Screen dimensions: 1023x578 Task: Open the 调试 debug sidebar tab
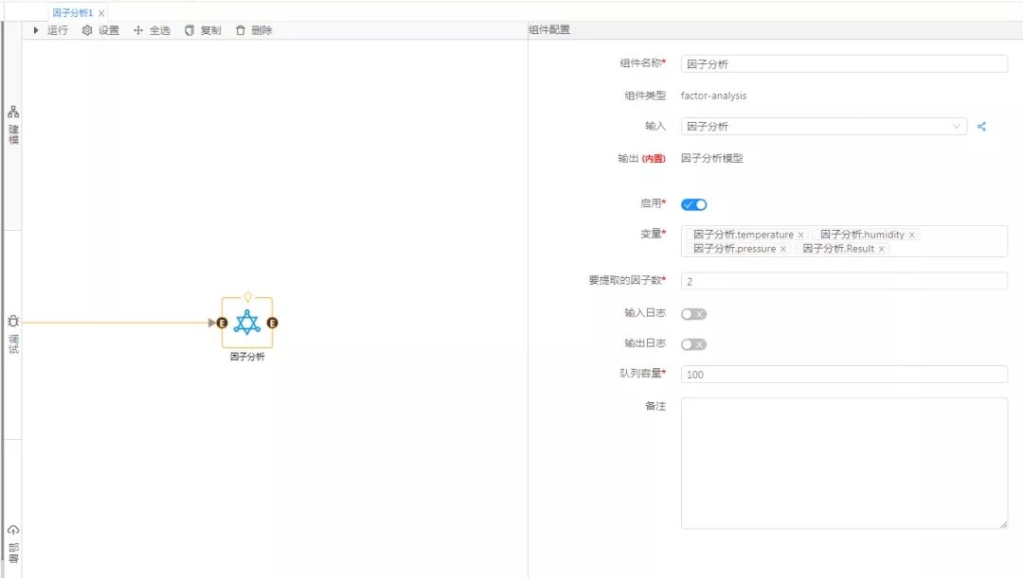[13, 335]
